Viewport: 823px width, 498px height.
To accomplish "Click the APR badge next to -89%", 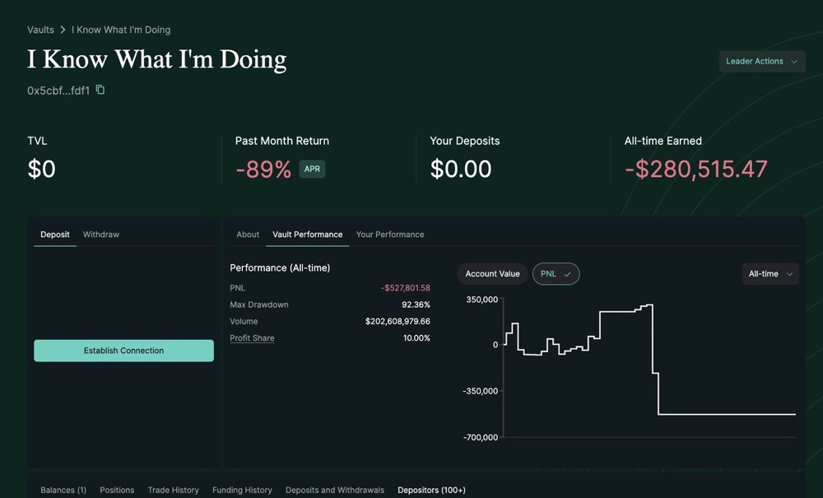I will [x=312, y=169].
